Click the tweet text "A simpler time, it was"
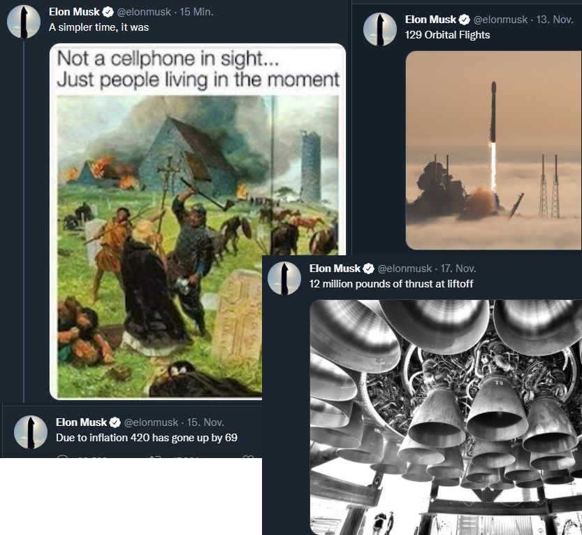This screenshot has width=582, height=535. tap(99, 27)
